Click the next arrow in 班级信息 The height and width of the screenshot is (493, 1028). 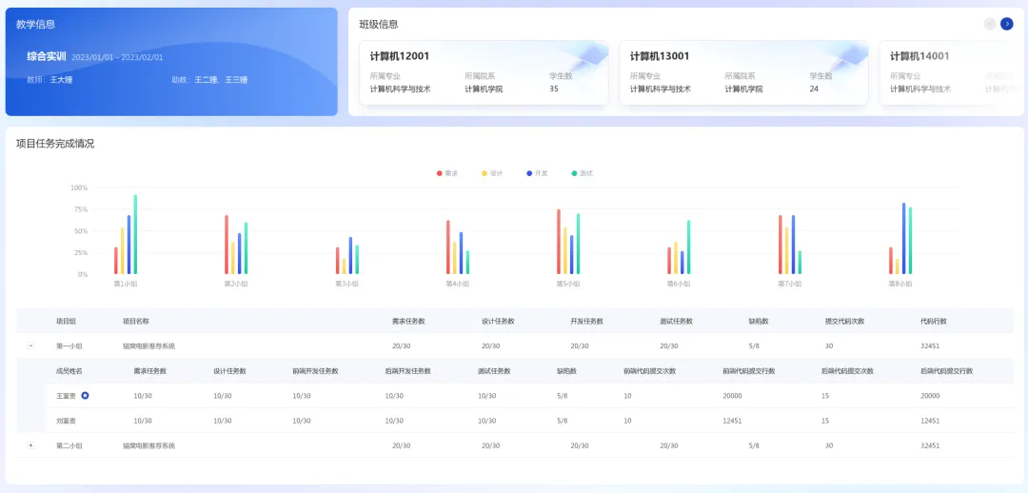tap(1006, 24)
